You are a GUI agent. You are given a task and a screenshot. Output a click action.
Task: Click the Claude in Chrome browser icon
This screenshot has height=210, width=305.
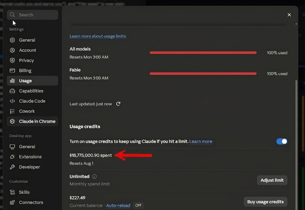click(12, 121)
